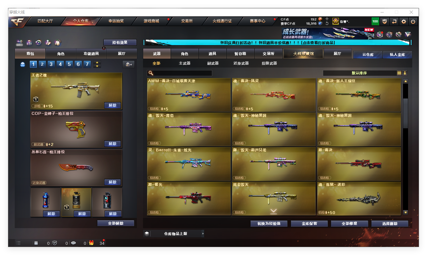This screenshot has height=255, width=427.
Task: Click the 全部修理 button
Action: (x=349, y=224)
